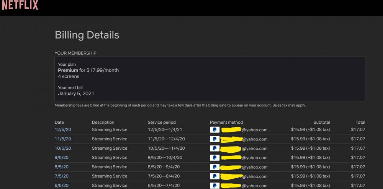Click the Premium plan name text
The image size is (383, 189).
68,70
